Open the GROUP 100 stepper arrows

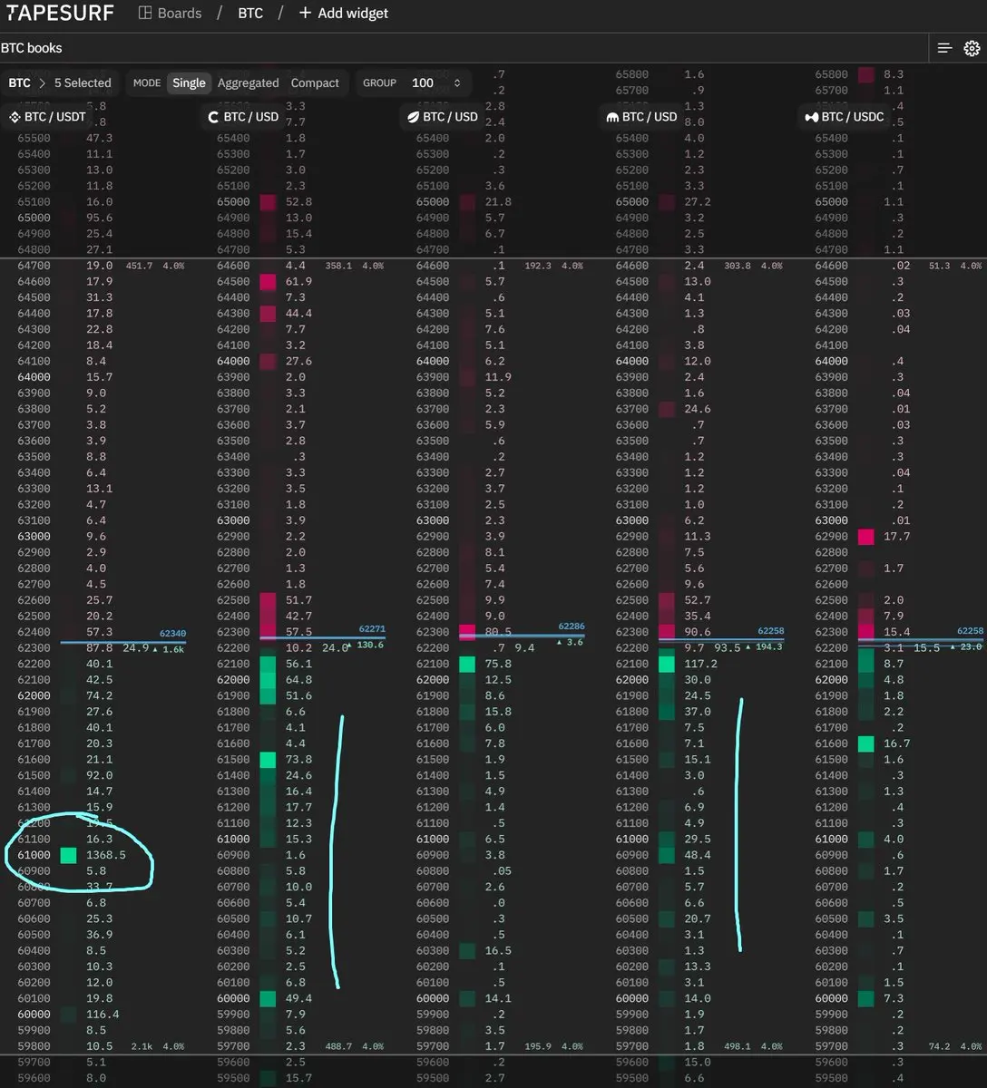pos(457,83)
